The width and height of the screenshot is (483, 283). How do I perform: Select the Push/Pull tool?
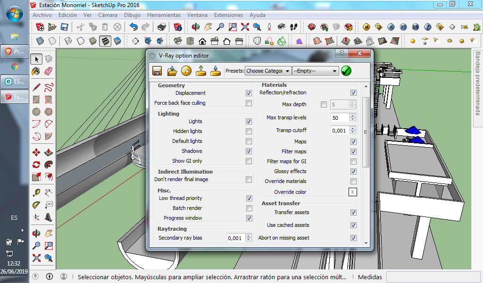coord(49,152)
